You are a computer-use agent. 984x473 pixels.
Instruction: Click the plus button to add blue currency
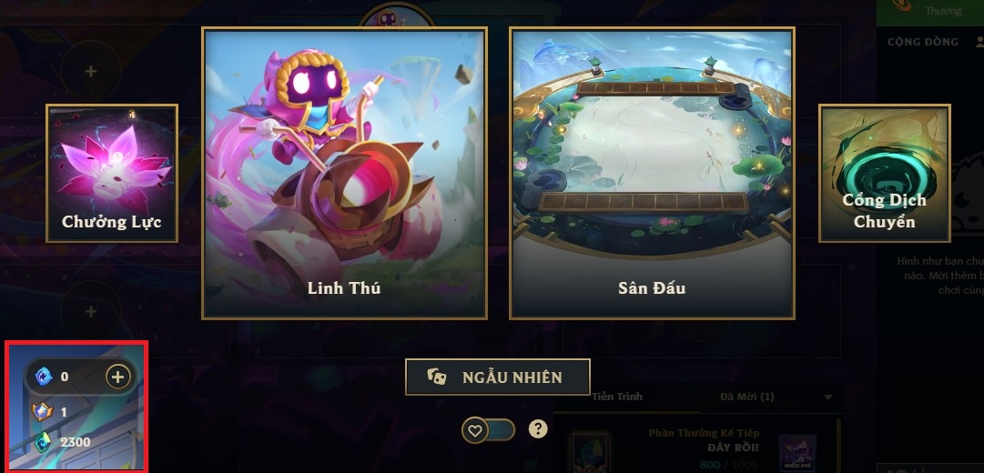point(117,377)
